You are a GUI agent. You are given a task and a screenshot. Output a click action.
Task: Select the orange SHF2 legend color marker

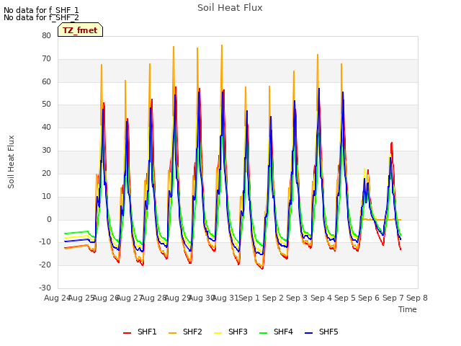tap(173, 333)
